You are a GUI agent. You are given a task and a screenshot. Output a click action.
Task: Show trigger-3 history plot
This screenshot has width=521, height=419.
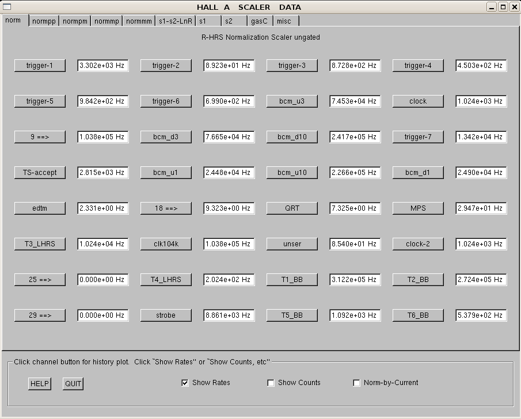pos(292,66)
